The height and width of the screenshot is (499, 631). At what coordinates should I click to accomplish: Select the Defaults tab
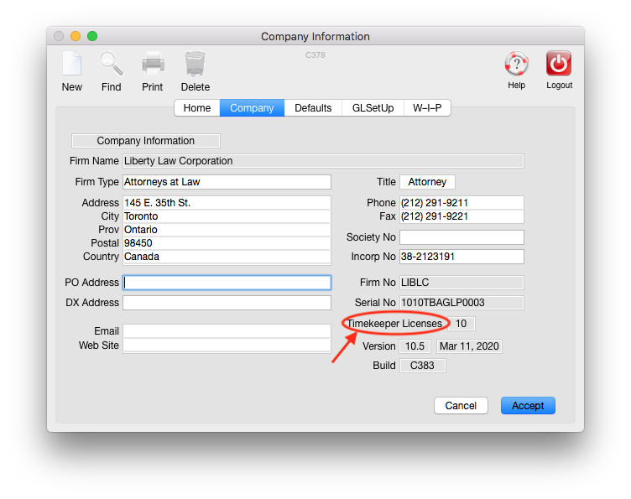point(313,108)
